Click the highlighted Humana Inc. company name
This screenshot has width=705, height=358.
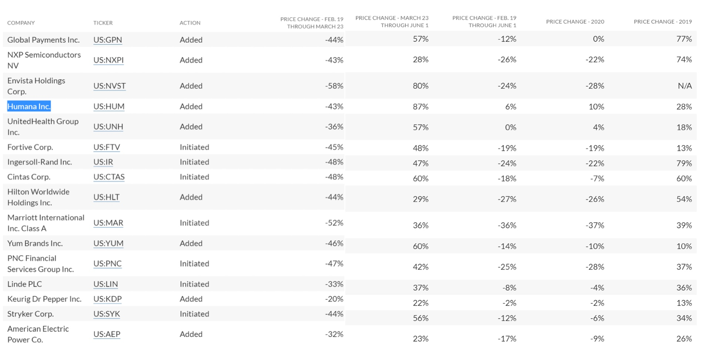(x=29, y=107)
